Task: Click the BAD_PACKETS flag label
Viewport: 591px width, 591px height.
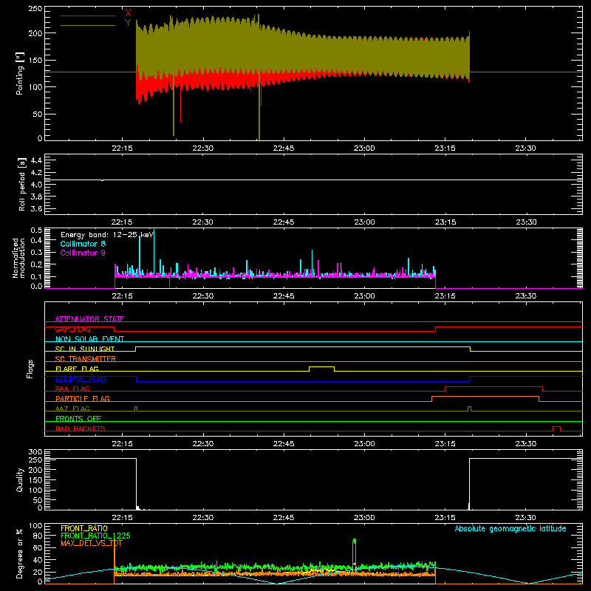Action: click(81, 428)
